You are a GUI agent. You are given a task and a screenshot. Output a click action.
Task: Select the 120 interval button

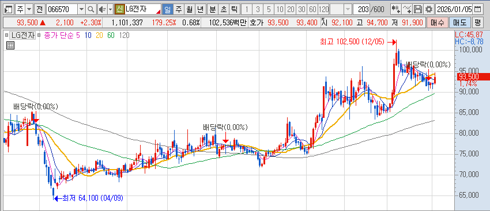[x=324, y=10]
